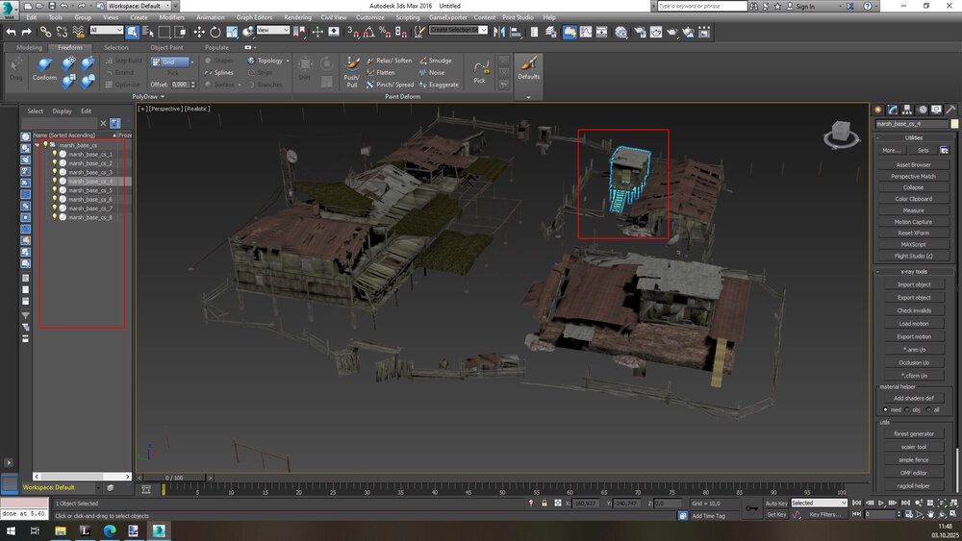Click the Mirror tool in main toolbar
962x541 pixels.
coord(499,31)
